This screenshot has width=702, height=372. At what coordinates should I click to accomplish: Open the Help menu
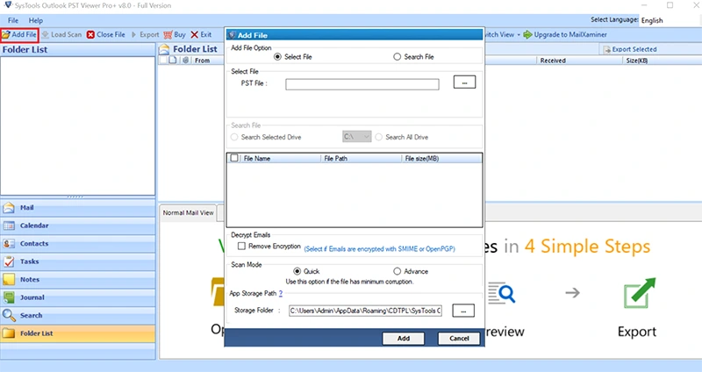click(x=36, y=20)
